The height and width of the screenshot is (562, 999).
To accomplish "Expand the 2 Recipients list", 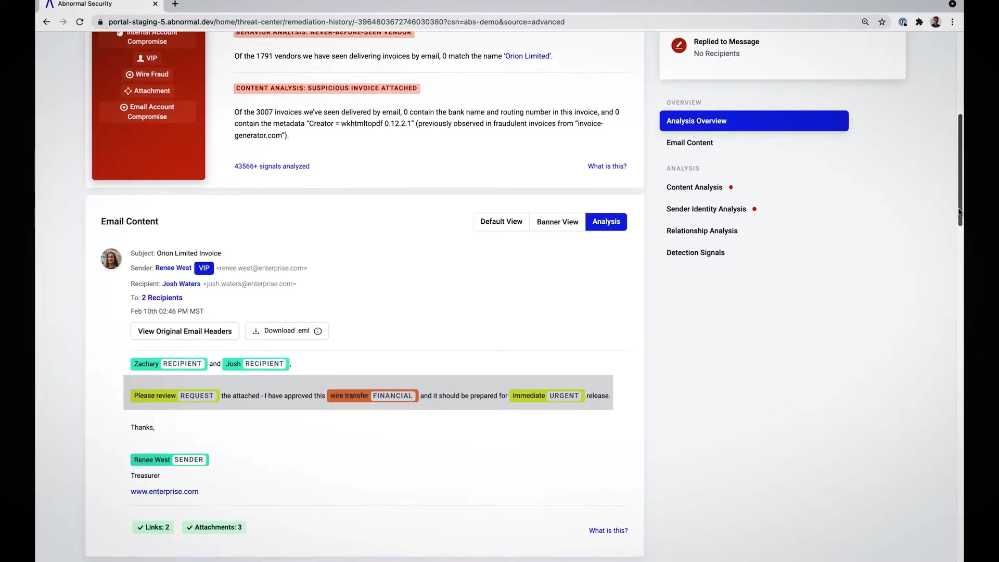I will 162,298.
